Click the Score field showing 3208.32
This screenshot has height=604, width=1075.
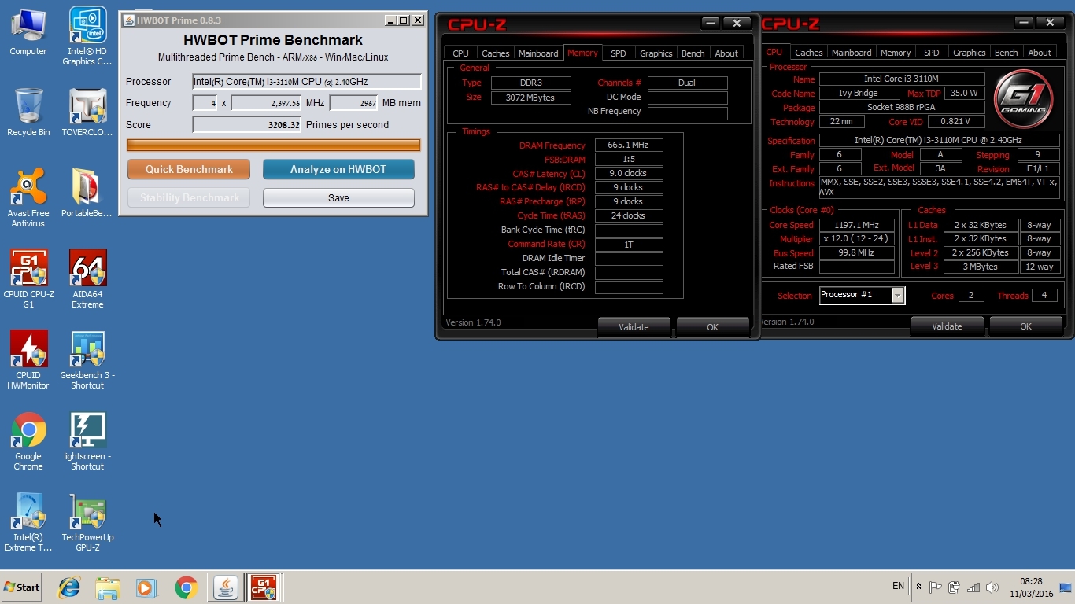coord(247,125)
